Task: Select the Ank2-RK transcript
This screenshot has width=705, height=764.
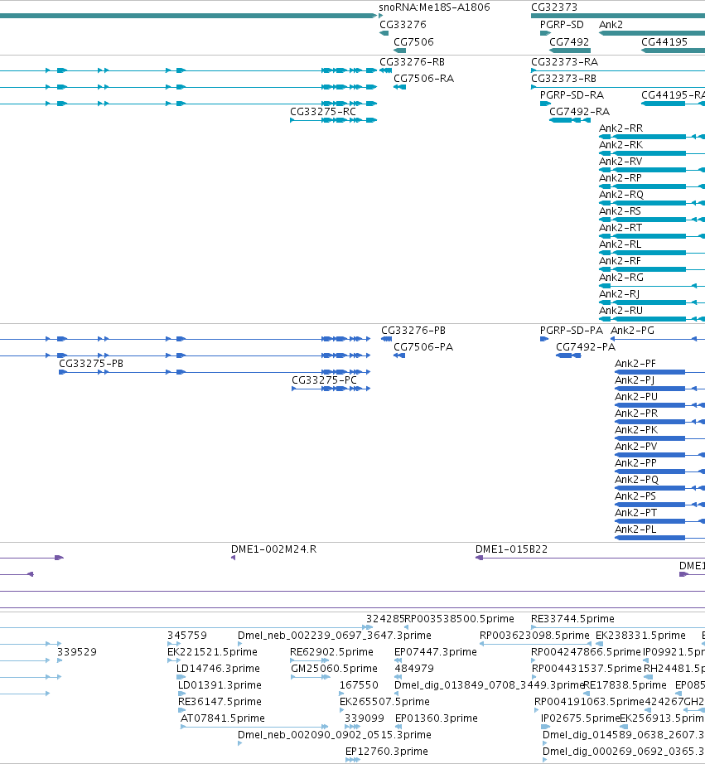Action: [620, 145]
